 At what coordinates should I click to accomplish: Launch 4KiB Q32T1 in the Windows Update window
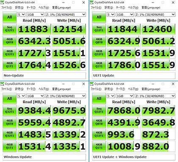click(9, 135)
